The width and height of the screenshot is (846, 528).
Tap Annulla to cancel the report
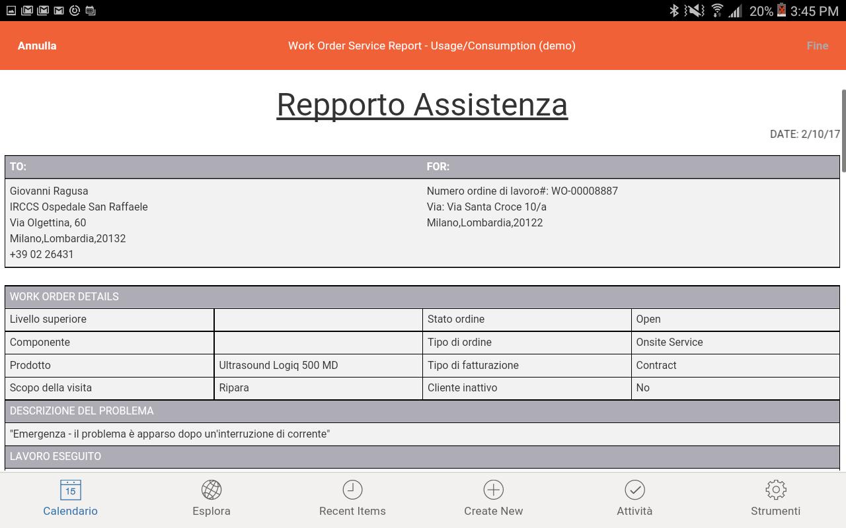(x=37, y=46)
